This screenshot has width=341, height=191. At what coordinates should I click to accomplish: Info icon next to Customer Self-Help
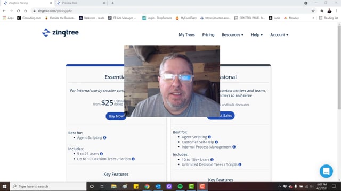(x=216, y=142)
